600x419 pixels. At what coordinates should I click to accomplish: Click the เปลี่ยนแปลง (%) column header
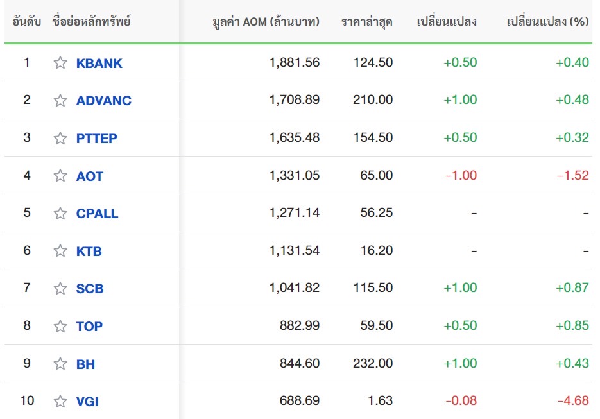pyautogui.click(x=547, y=22)
